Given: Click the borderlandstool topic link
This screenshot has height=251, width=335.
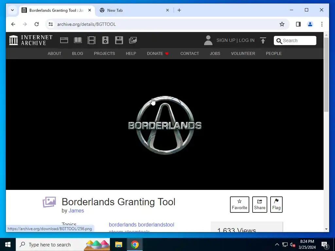Looking at the screenshot, I should [156, 225].
